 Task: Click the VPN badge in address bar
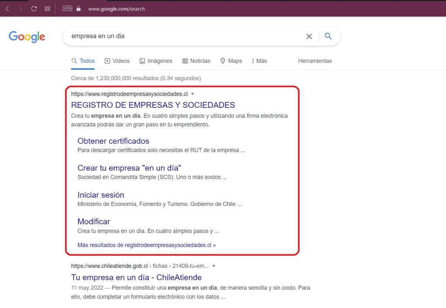pos(68,8)
